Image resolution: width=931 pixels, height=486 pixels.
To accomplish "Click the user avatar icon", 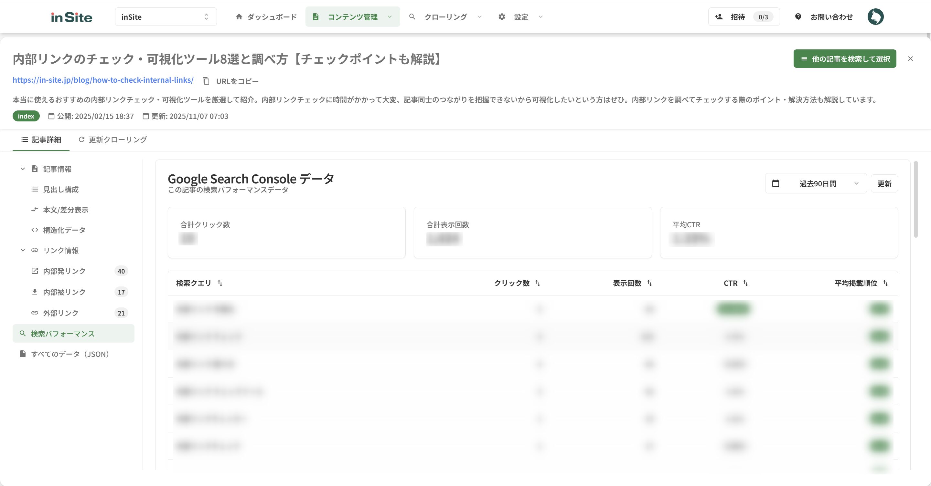I will click(x=875, y=17).
